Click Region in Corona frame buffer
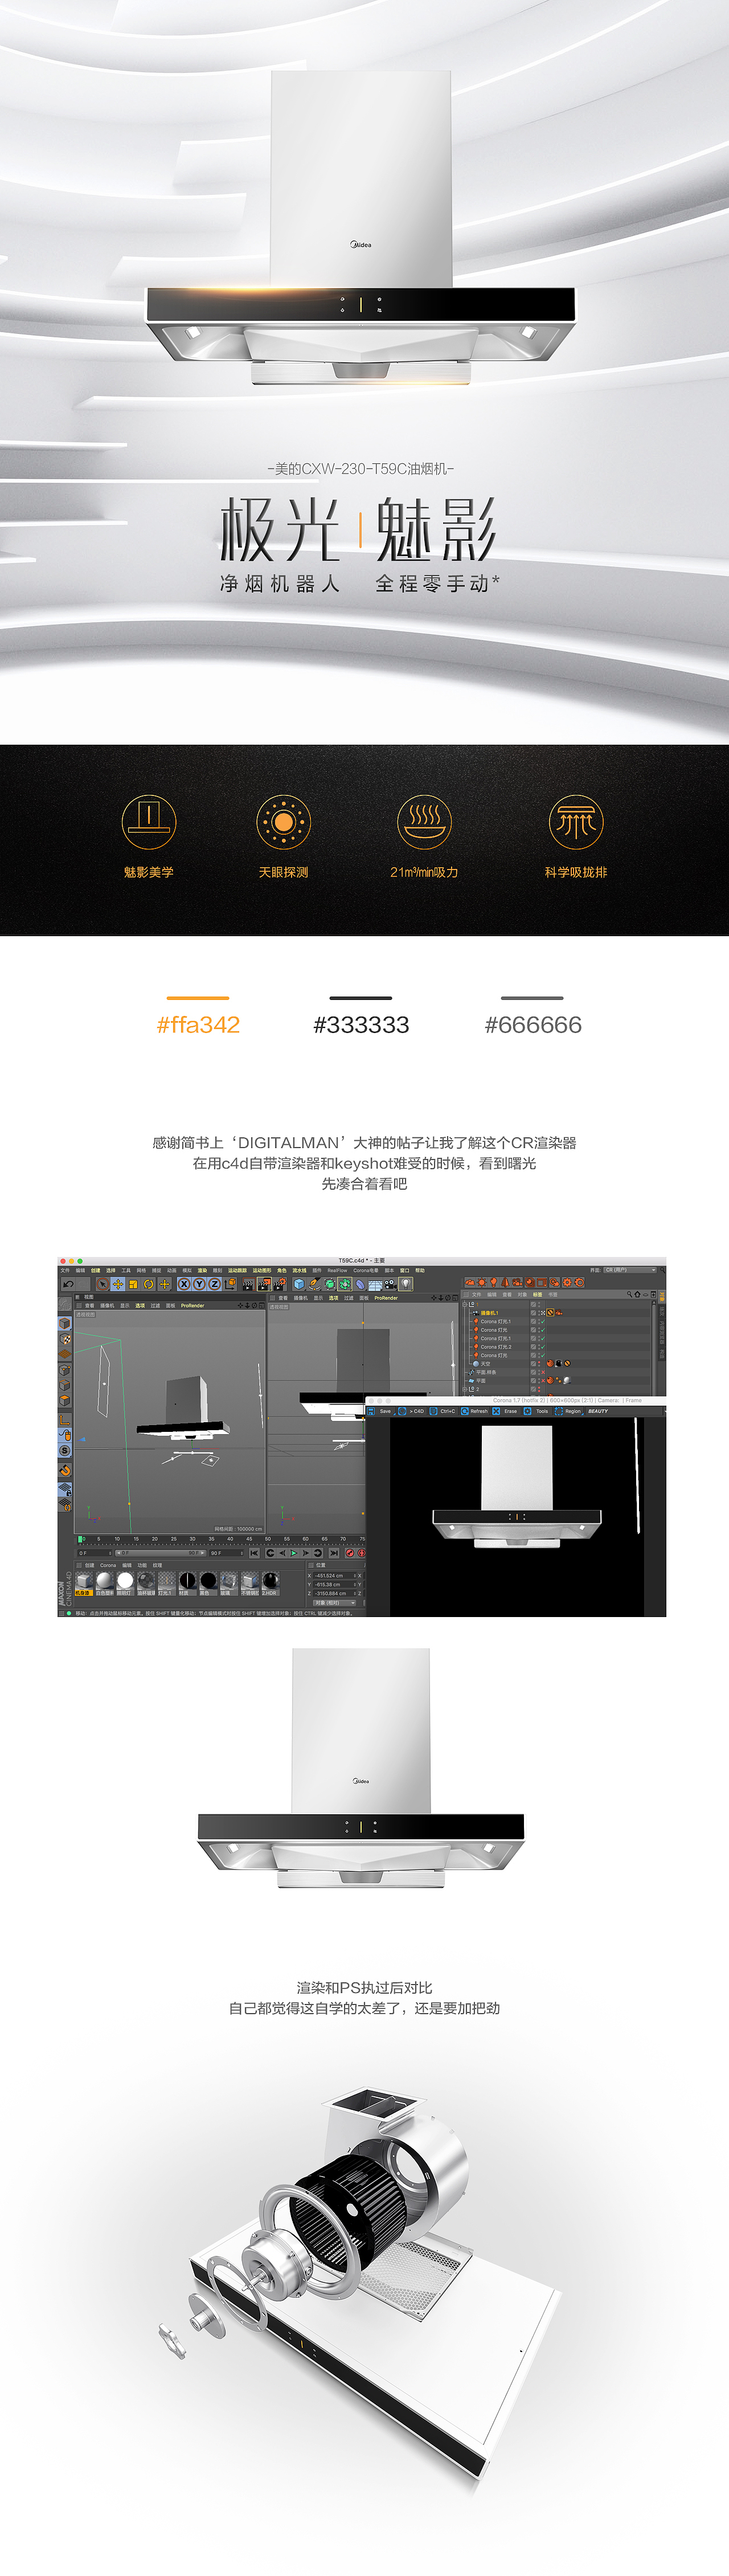 [569, 1411]
